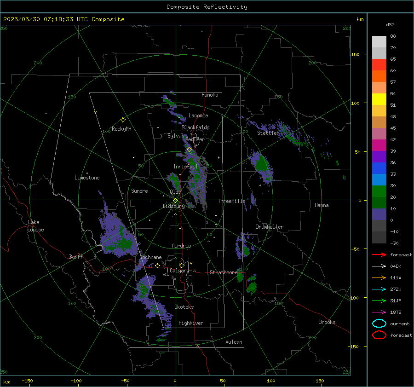Click the green 31JP arrow icon
Viewport: 414px width, 387px height.
(379, 300)
